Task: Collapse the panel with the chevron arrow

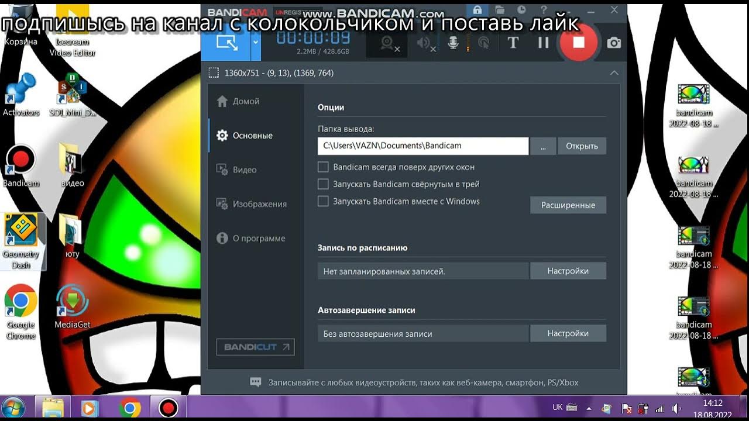Action: [614, 73]
